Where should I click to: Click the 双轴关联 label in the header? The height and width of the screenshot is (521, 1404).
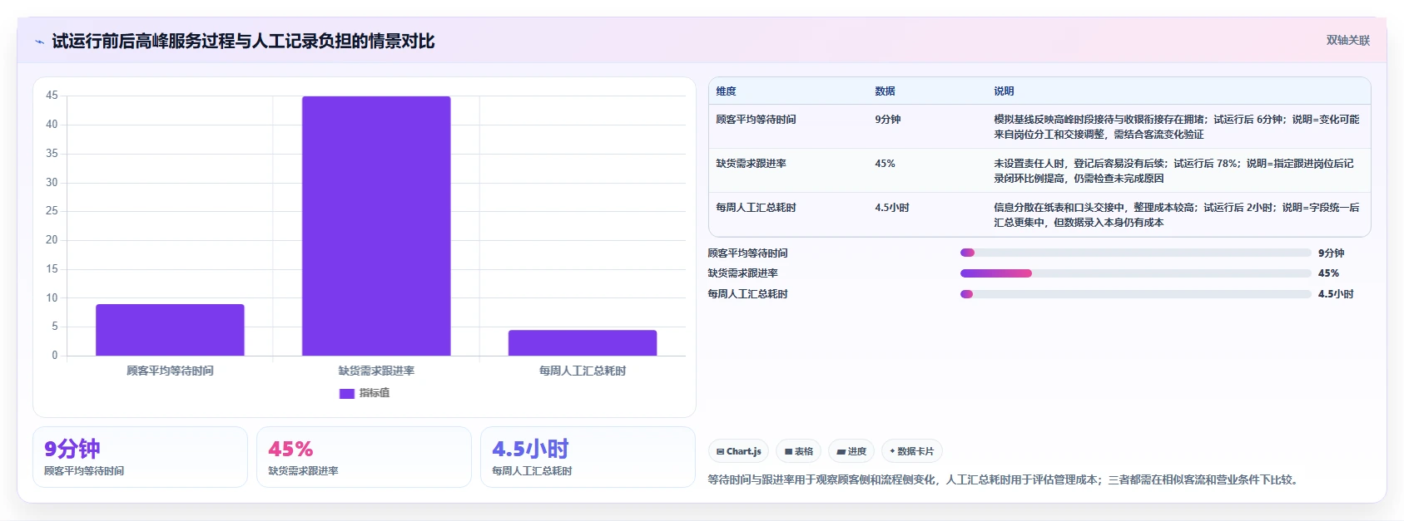pos(1347,40)
